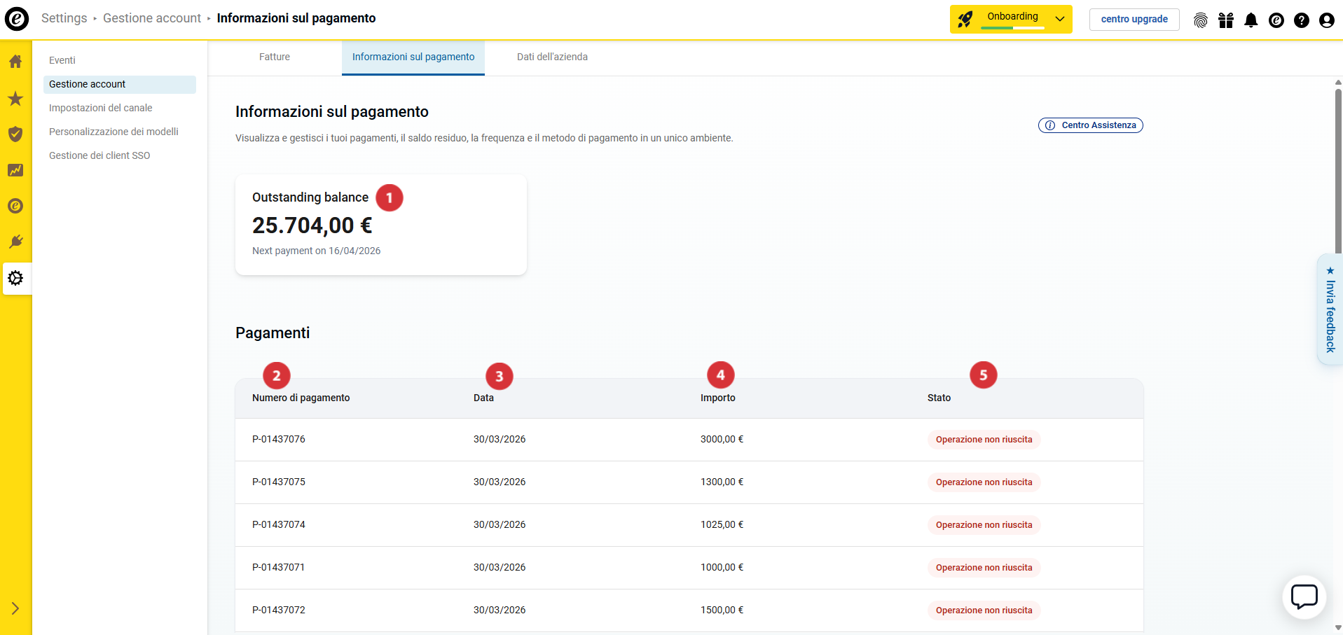Click the centro upgrade button
Viewport: 1343px width, 635px height.
pos(1134,20)
